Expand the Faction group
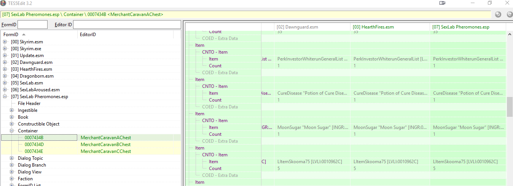Viewport: 513px width, 186px height. pos(12,179)
